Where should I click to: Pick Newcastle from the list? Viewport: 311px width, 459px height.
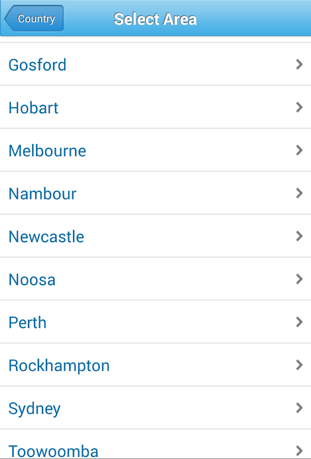coord(46,237)
